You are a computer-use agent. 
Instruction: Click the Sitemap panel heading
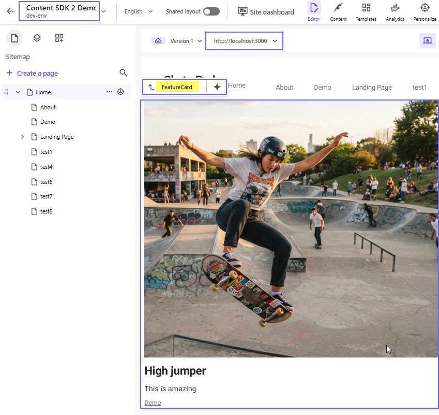18,56
